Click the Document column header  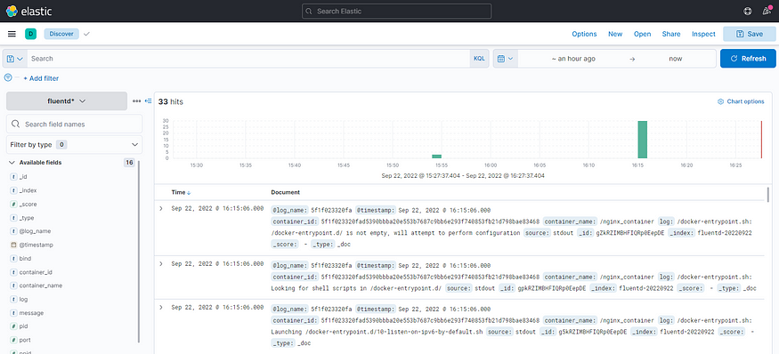pyautogui.click(x=285, y=192)
